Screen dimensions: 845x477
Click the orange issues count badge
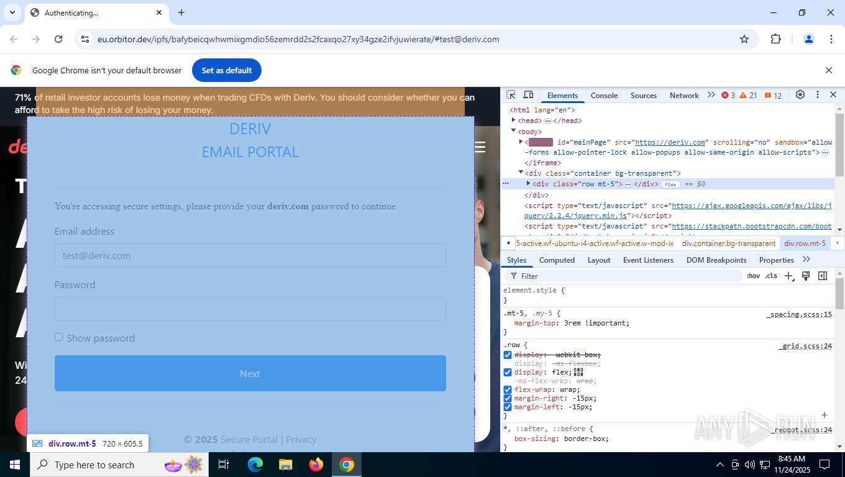coord(773,95)
